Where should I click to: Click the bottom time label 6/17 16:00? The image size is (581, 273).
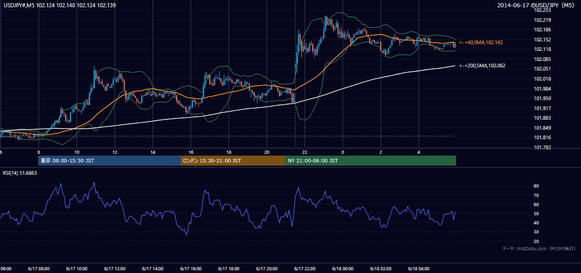pos(190,268)
